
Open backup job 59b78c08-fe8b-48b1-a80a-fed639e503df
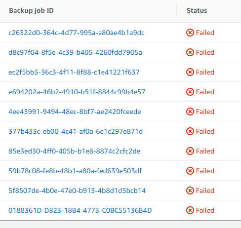tap(75, 171)
